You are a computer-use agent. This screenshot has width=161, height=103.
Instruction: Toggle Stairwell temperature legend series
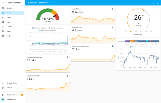[40, 28]
